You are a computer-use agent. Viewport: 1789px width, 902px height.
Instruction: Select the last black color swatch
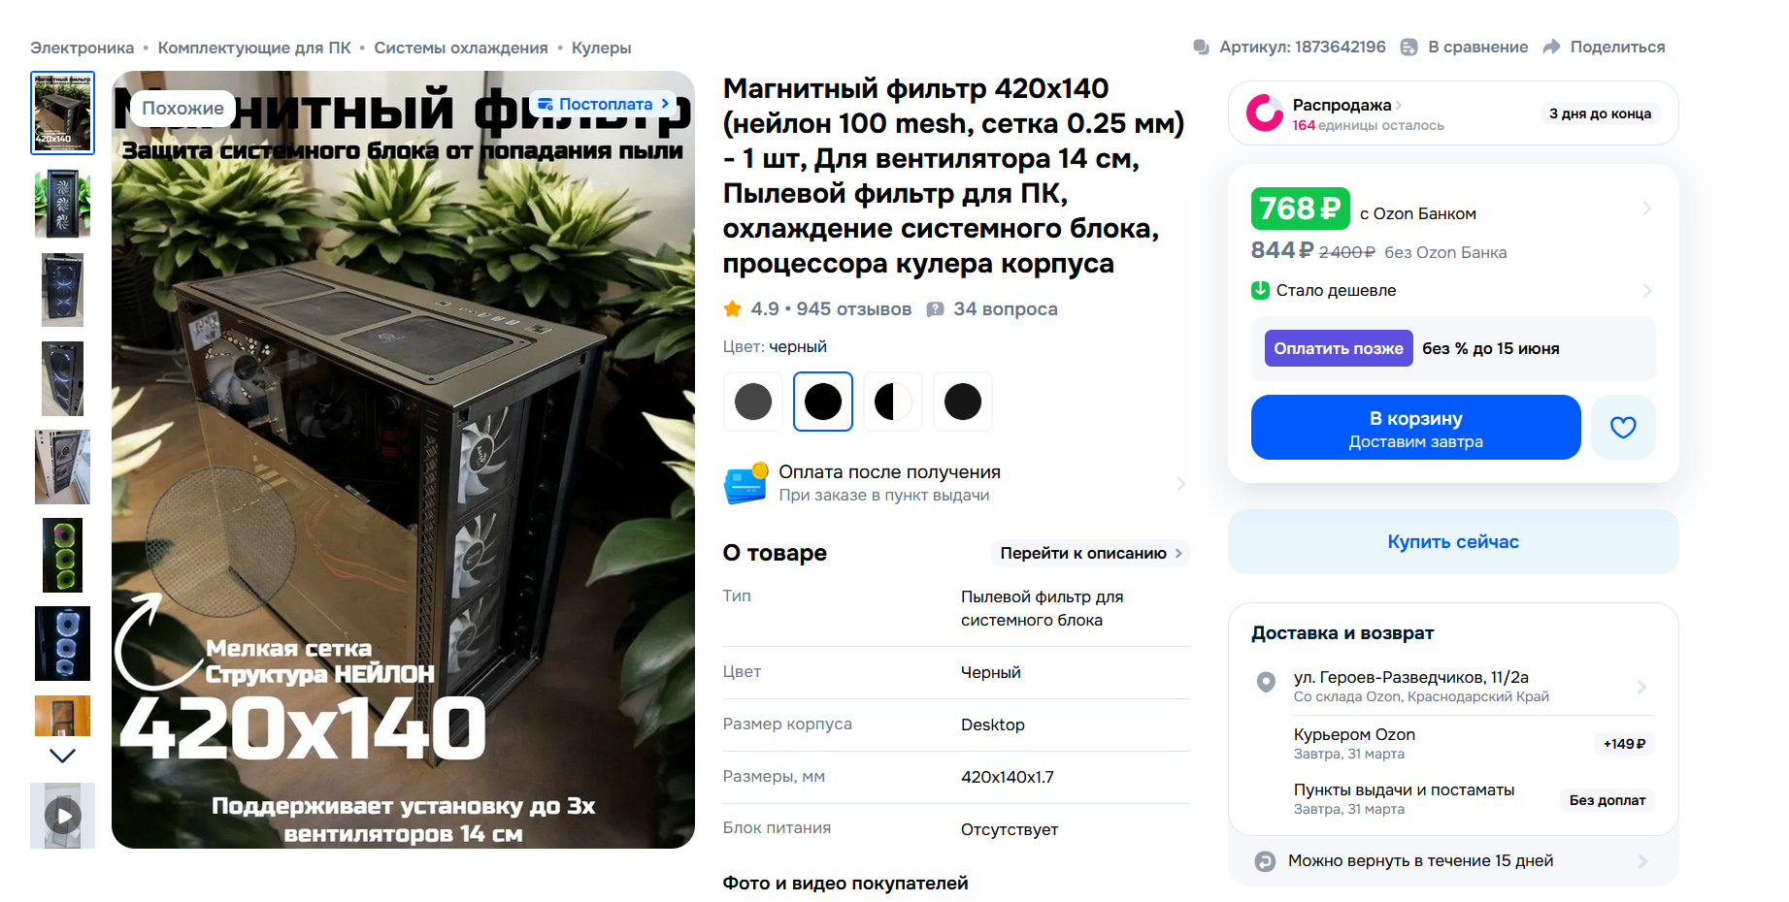coord(963,402)
